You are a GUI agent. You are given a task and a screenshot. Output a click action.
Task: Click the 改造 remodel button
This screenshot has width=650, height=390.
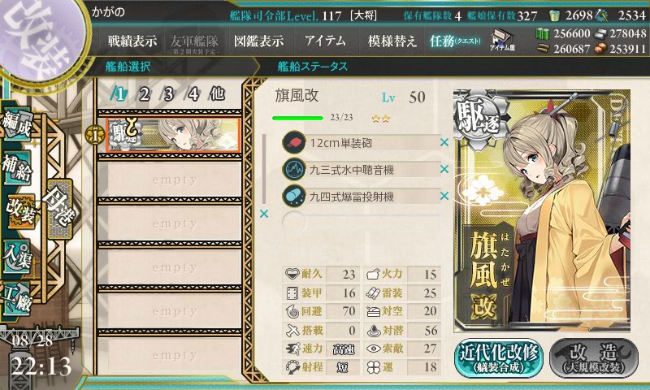[x=594, y=358]
